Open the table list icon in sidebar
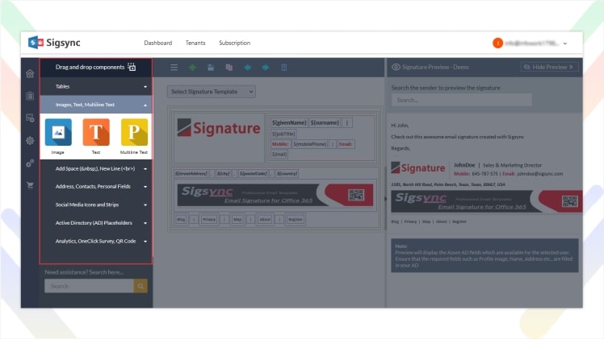This screenshot has width=604, height=339. coord(30,96)
